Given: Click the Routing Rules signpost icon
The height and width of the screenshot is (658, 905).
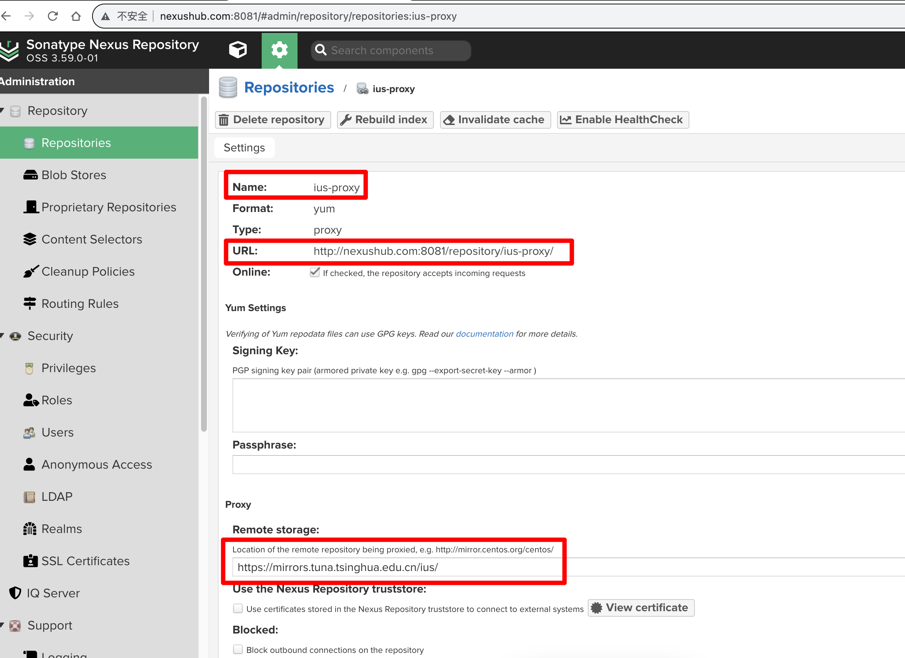Looking at the screenshot, I should tap(30, 303).
